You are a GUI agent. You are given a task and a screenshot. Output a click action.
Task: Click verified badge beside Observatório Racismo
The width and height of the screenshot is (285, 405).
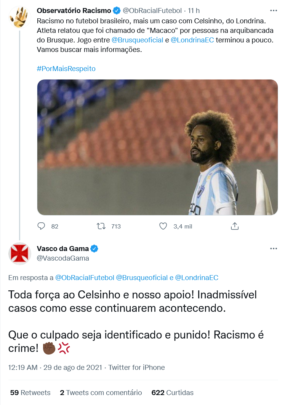pyautogui.click(x=117, y=11)
